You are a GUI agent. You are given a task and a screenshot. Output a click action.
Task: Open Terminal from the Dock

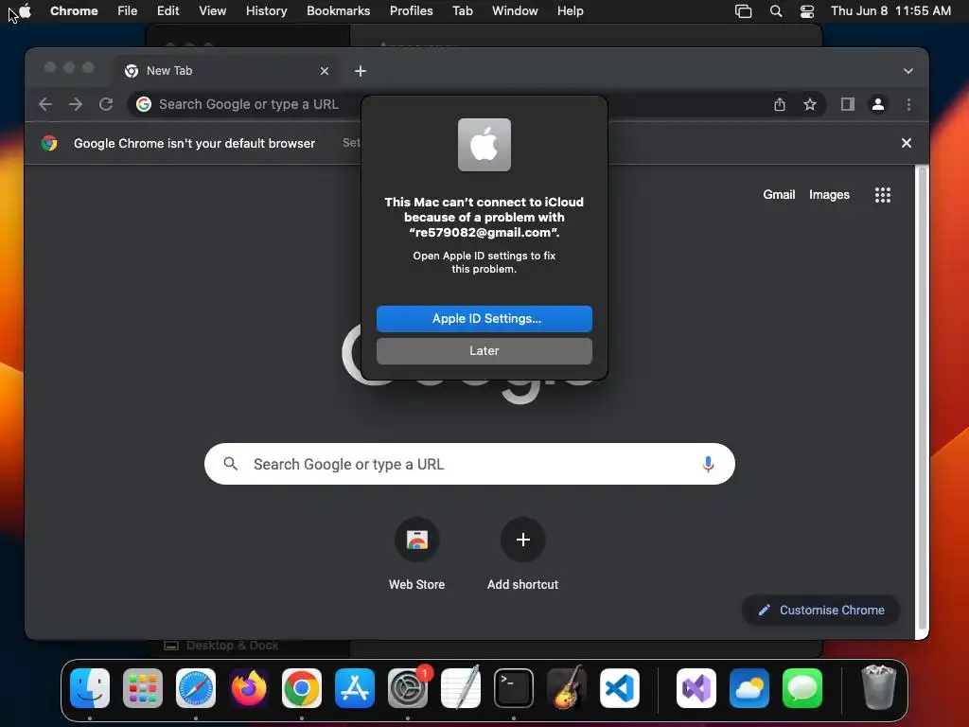[x=514, y=688]
